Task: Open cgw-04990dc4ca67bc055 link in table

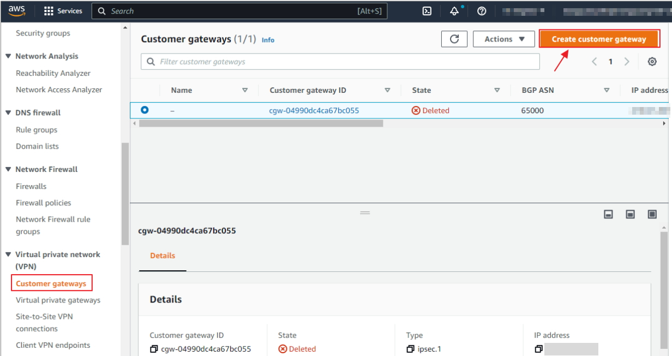Action: [x=314, y=110]
